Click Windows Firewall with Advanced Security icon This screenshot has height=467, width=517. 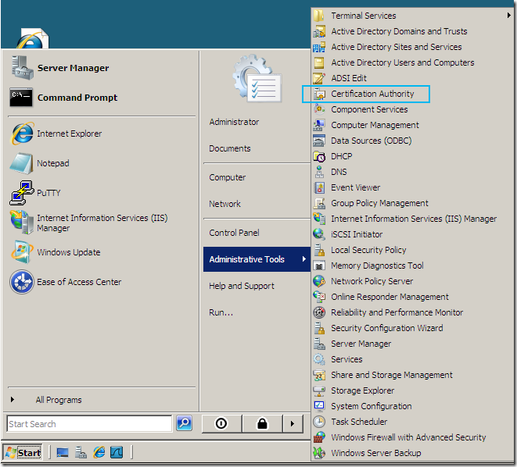(x=319, y=437)
